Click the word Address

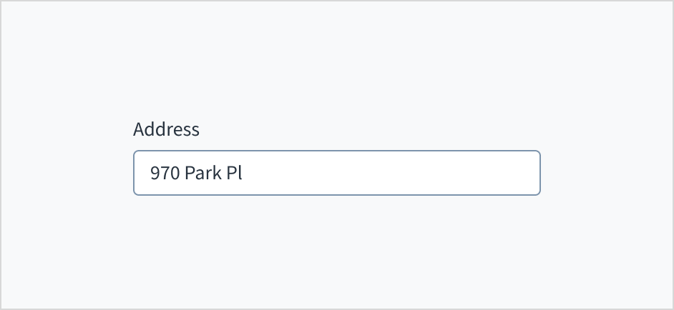pyautogui.click(x=166, y=129)
